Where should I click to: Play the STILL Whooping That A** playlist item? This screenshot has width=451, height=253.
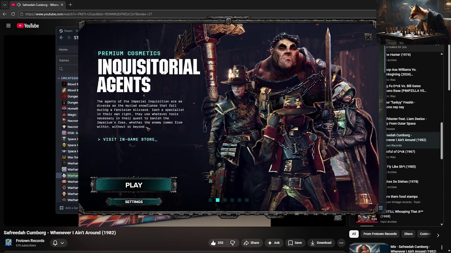(x=397, y=216)
